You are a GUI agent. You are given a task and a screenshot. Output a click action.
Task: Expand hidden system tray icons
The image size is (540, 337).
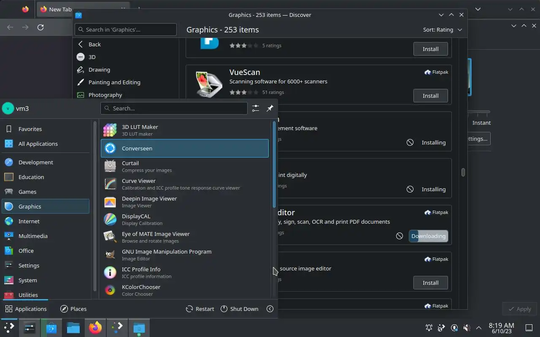(479, 327)
